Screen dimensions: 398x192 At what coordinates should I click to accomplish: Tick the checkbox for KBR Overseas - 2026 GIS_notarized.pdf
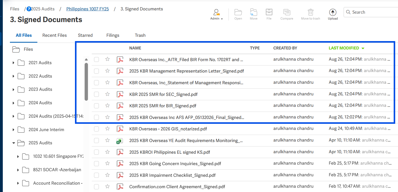(x=96, y=129)
